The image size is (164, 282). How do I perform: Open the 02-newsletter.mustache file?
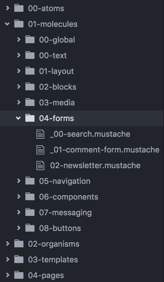tap(95, 166)
